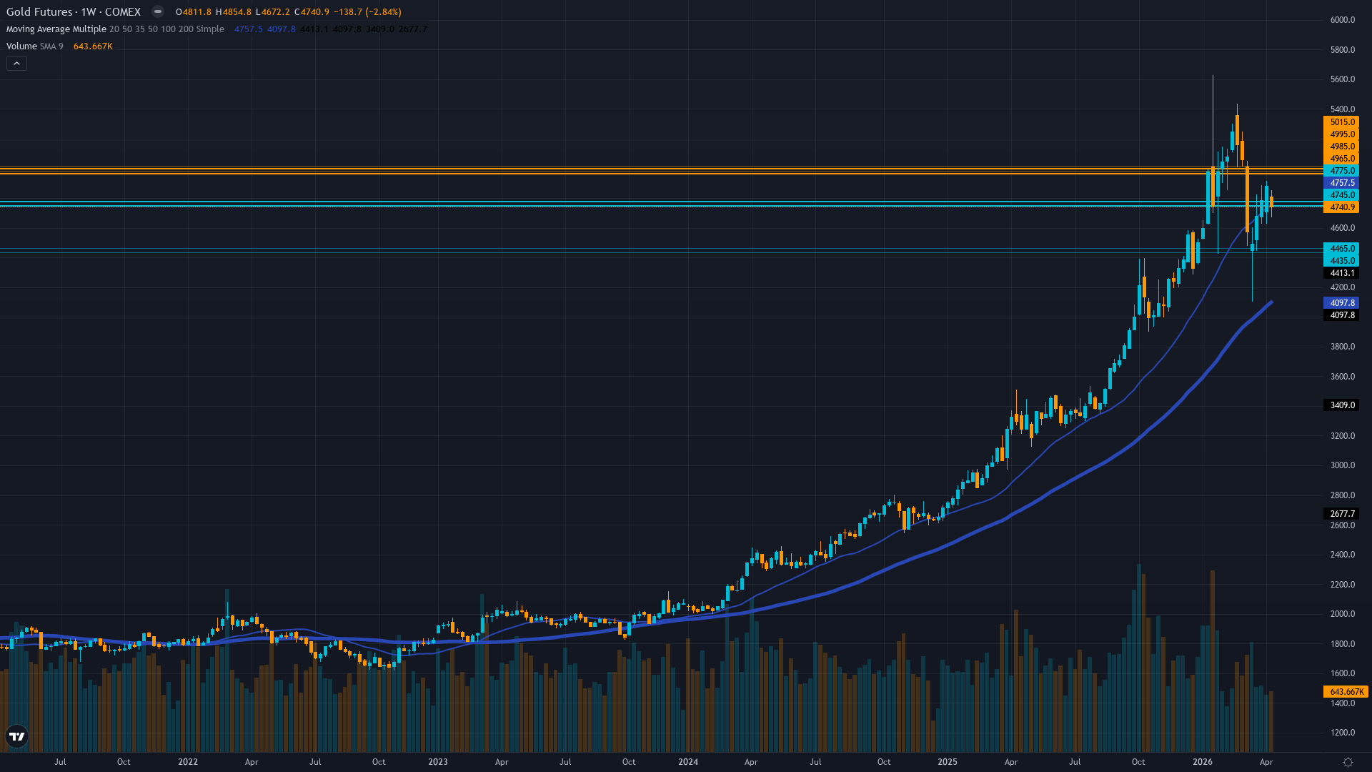The height and width of the screenshot is (772, 1372).
Task: Click the 2023 label on time axis
Action: click(438, 762)
